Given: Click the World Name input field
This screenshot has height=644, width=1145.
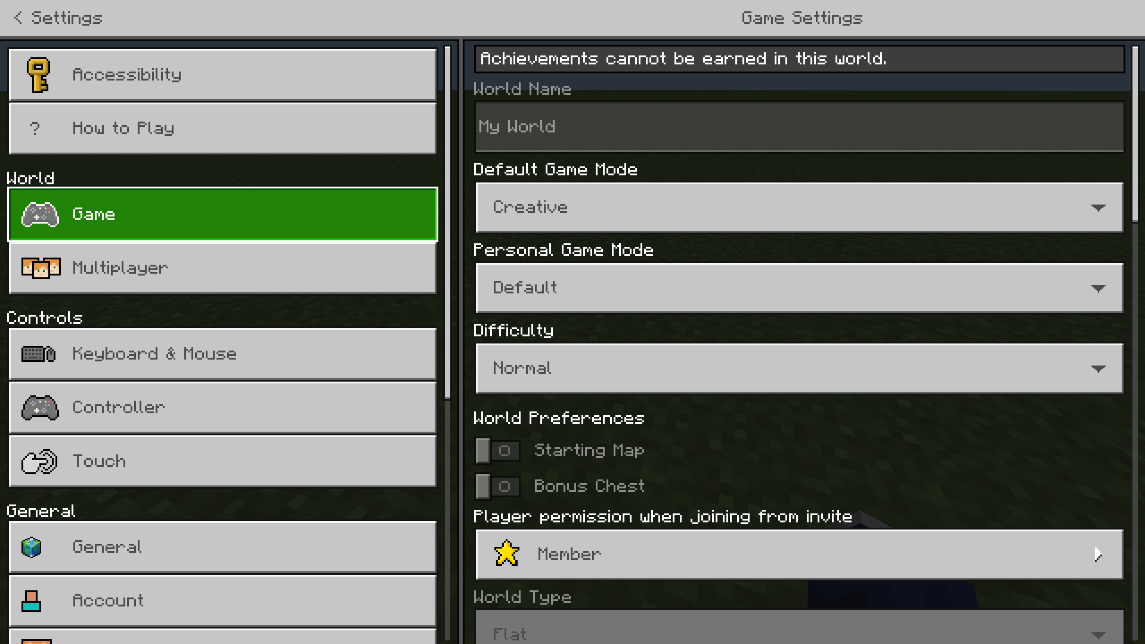Looking at the screenshot, I should coord(799,127).
